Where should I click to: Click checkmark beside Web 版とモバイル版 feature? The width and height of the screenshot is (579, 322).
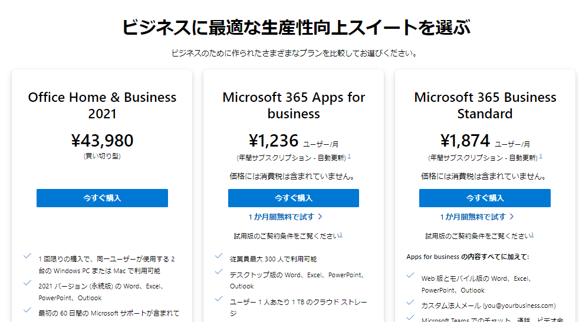(410, 275)
